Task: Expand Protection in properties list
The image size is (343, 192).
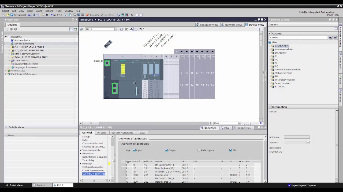Action: [81, 164]
